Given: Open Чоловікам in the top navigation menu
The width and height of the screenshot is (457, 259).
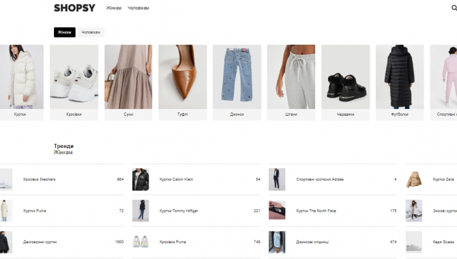Looking at the screenshot, I should tap(138, 8).
